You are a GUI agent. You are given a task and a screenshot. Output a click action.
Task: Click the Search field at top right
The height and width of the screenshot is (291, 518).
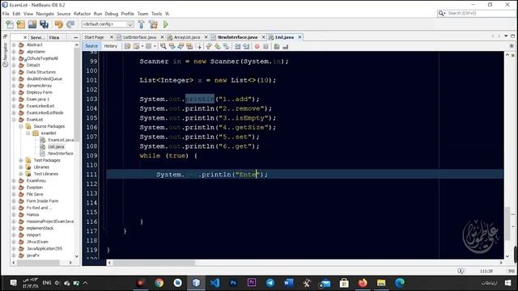tap(477, 13)
